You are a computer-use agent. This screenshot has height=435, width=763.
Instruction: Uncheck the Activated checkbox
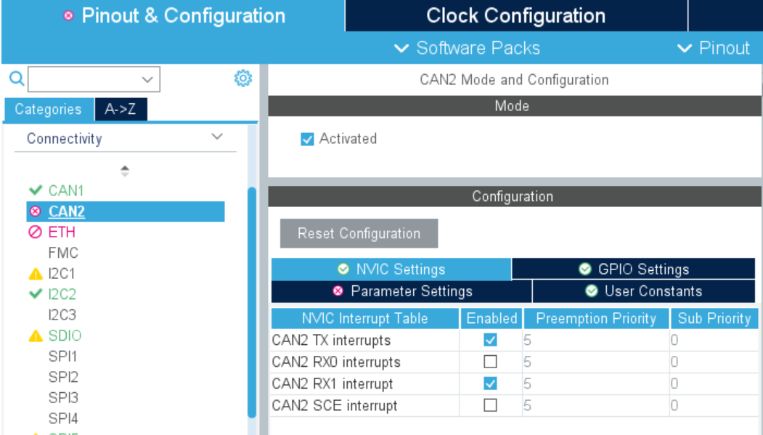(309, 139)
